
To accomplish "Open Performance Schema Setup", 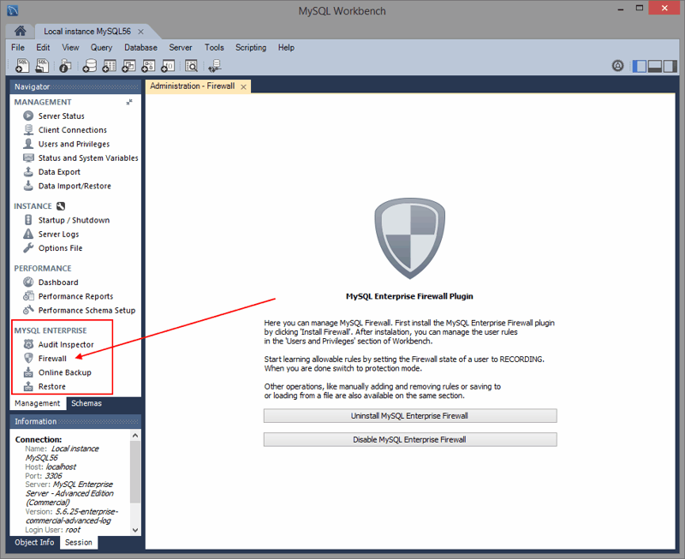I will (x=86, y=310).
